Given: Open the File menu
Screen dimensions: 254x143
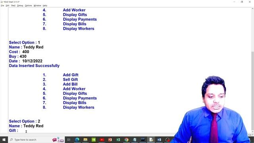Looking at the screenshot, I should pos(2,6).
